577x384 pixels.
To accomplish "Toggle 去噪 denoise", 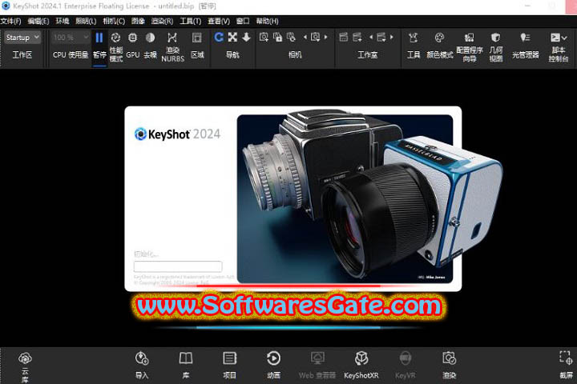I will point(150,46).
